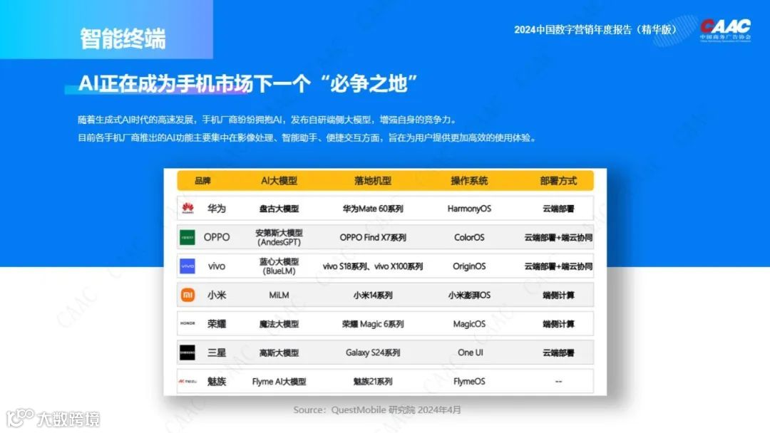Click the blue vivo logo icon
The image size is (770, 433).
coord(187,266)
